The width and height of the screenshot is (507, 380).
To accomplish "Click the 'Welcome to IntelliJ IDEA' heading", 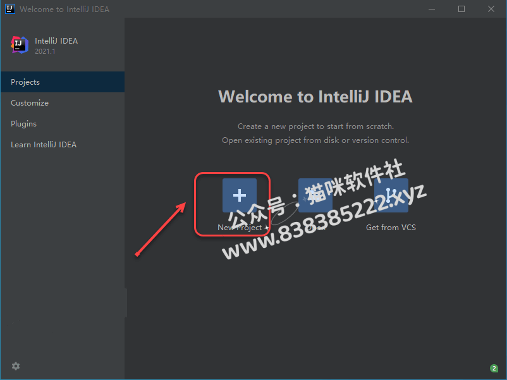I will click(x=315, y=96).
